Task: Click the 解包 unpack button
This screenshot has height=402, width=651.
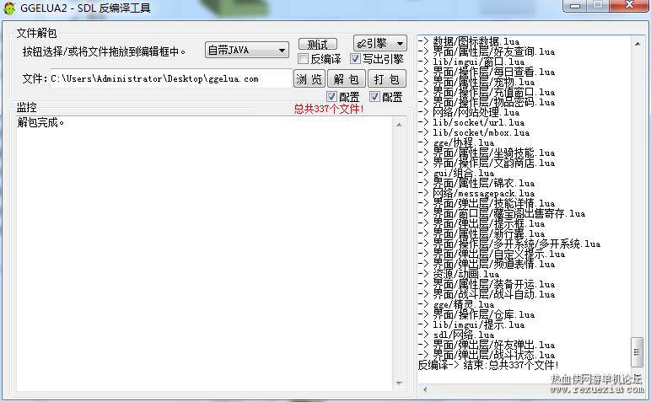Action: (x=347, y=79)
